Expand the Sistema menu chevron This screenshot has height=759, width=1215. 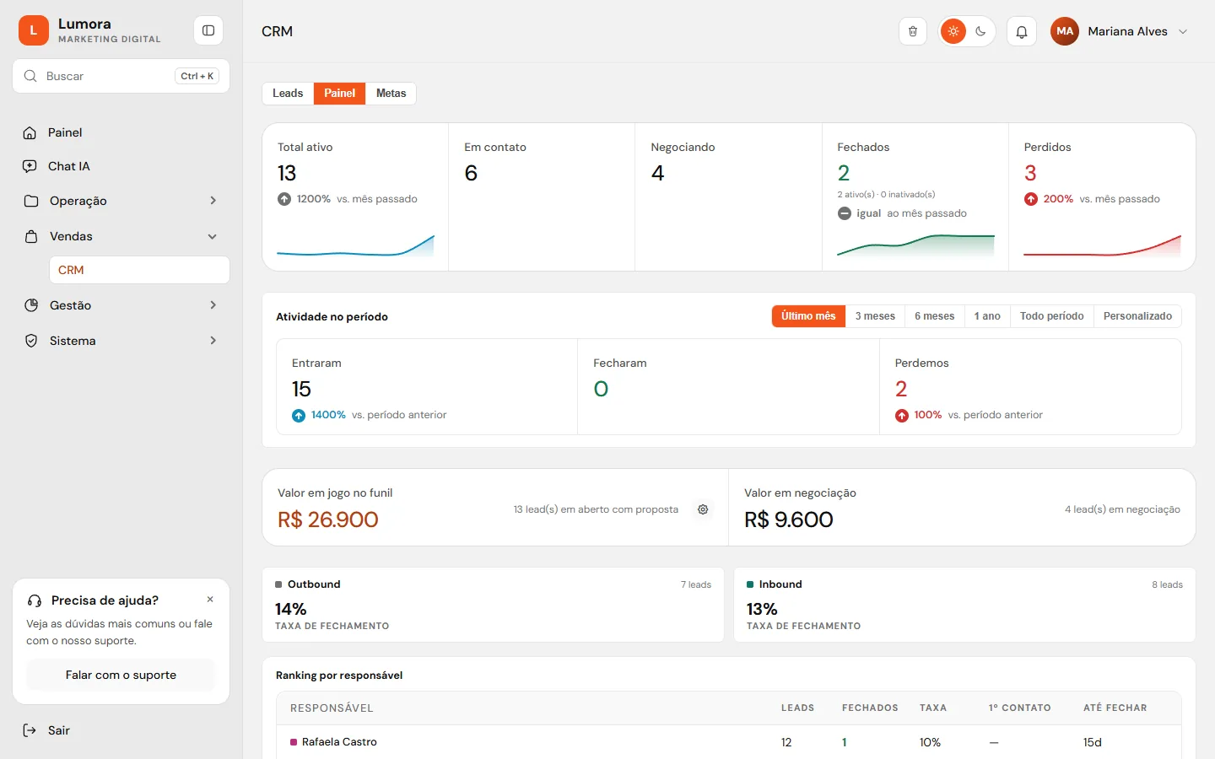tap(213, 341)
